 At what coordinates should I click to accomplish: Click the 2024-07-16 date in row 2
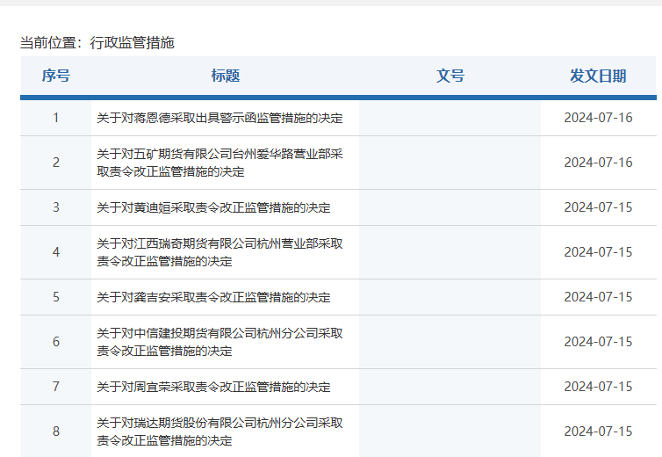coord(598,163)
